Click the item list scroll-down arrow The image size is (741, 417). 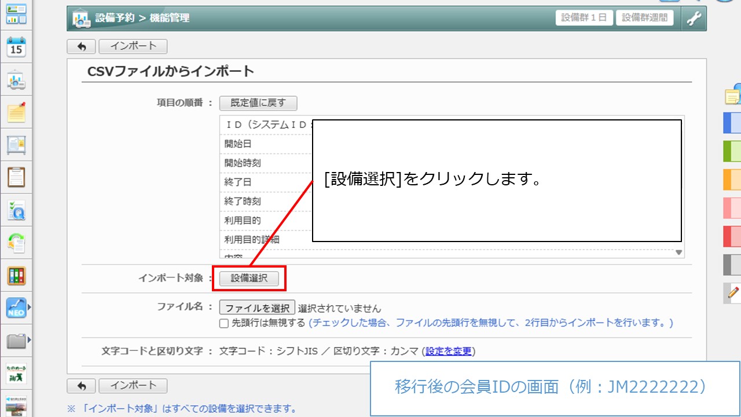point(679,253)
